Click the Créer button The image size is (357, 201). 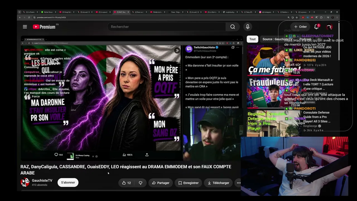coord(300,27)
